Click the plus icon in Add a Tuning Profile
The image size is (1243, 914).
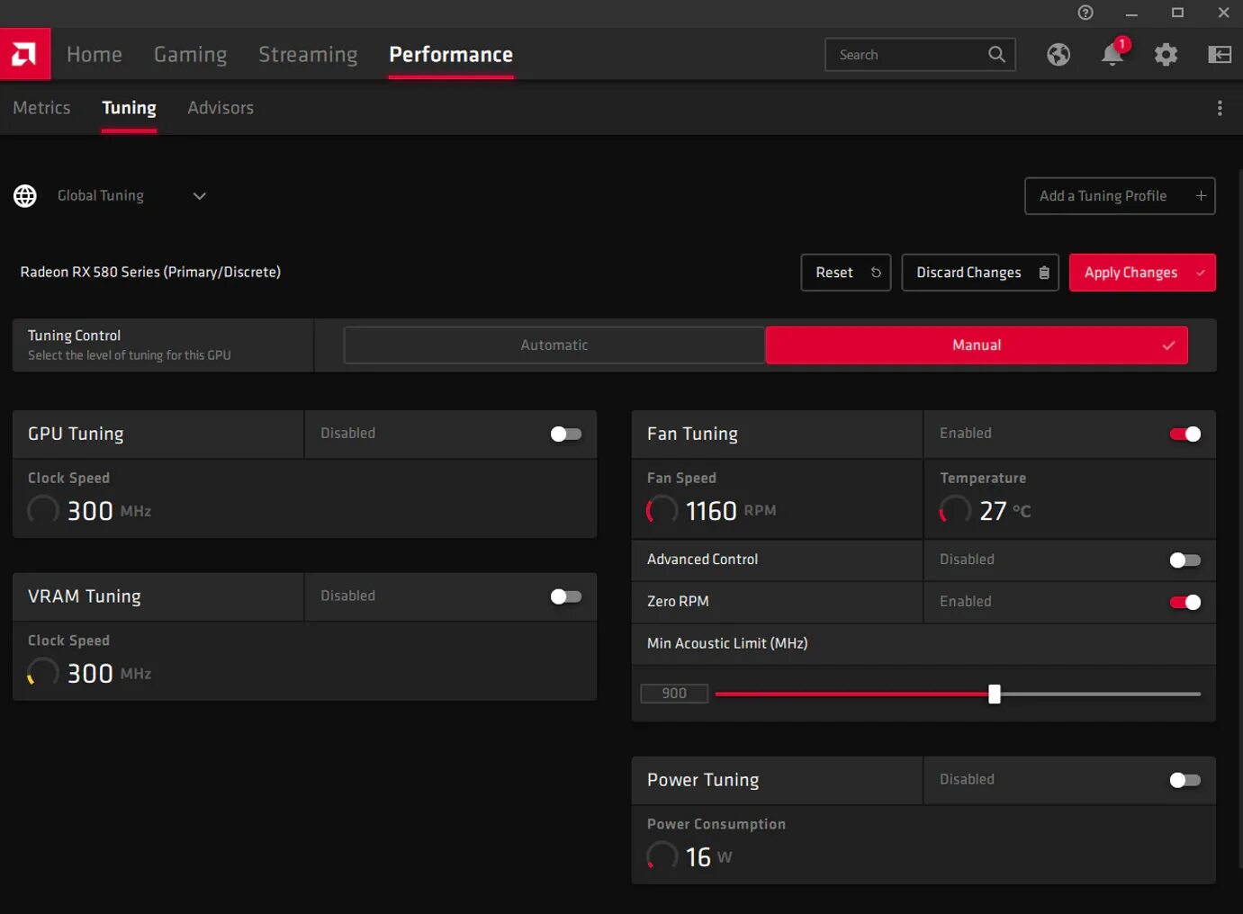[1201, 196]
